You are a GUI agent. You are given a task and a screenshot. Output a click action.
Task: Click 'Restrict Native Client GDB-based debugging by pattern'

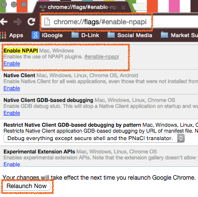point(72,125)
